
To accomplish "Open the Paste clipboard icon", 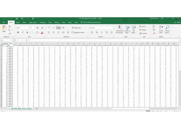I will tap(4, 28).
